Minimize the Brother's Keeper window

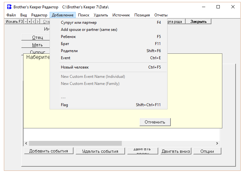point(204,7)
